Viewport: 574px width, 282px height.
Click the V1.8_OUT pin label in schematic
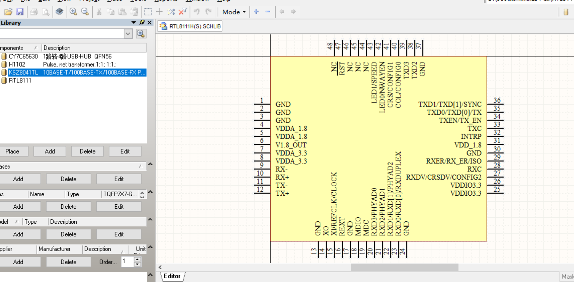pos(291,145)
